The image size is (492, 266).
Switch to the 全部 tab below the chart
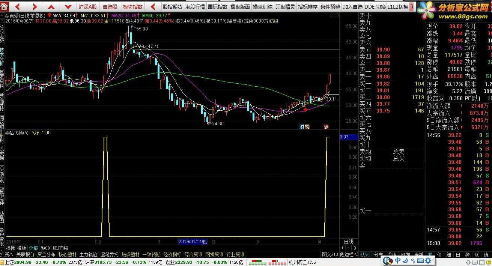(33, 248)
